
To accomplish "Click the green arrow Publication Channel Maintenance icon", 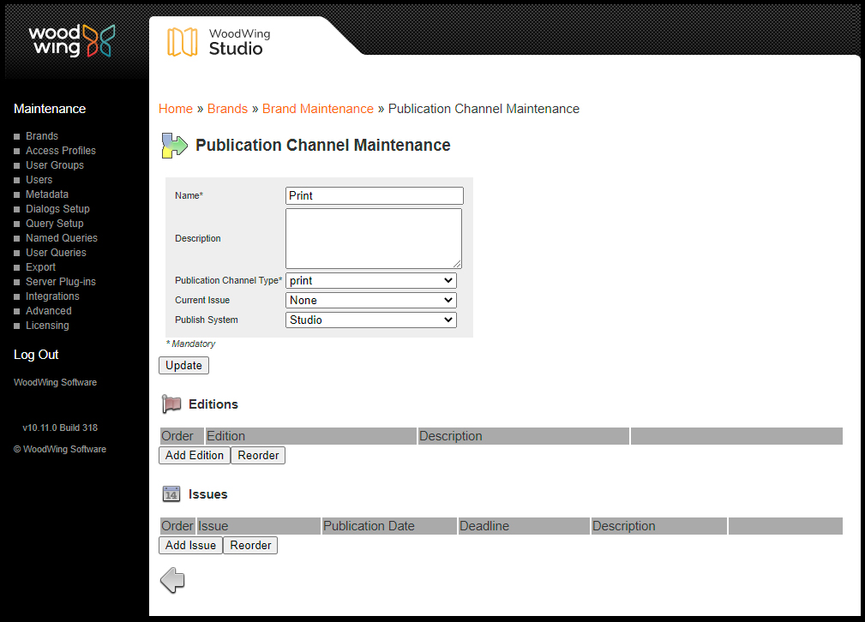I will tap(173, 145).
